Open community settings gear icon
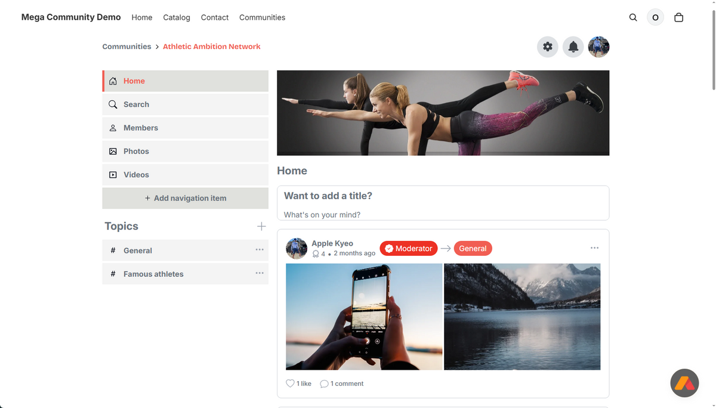Image resolution: width=716 pixels, height=408 pixels. pyautogui.click(x=548, y=47)
